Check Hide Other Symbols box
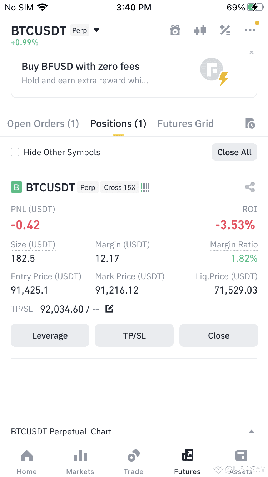 [x=15, y=152]
